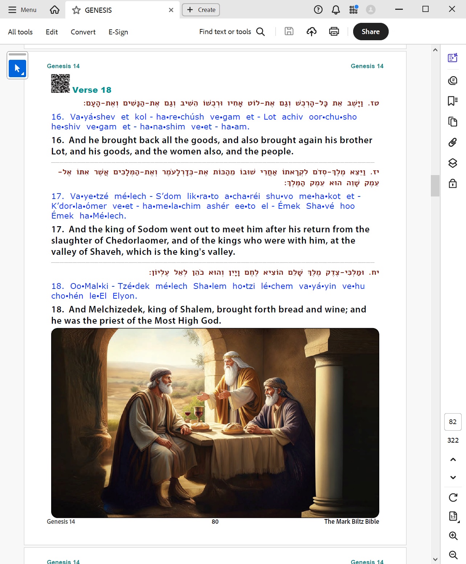The image size is (466, 564).
Task: Open the attachments paperclip panel
Action: point(453,142)
